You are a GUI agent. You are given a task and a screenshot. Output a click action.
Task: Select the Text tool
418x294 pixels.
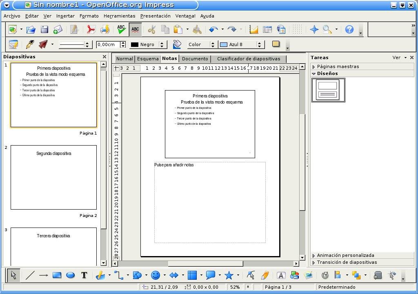(x=84, y=275)
